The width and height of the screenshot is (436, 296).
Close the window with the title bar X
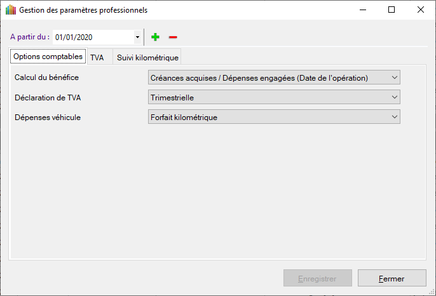point(421,10)
